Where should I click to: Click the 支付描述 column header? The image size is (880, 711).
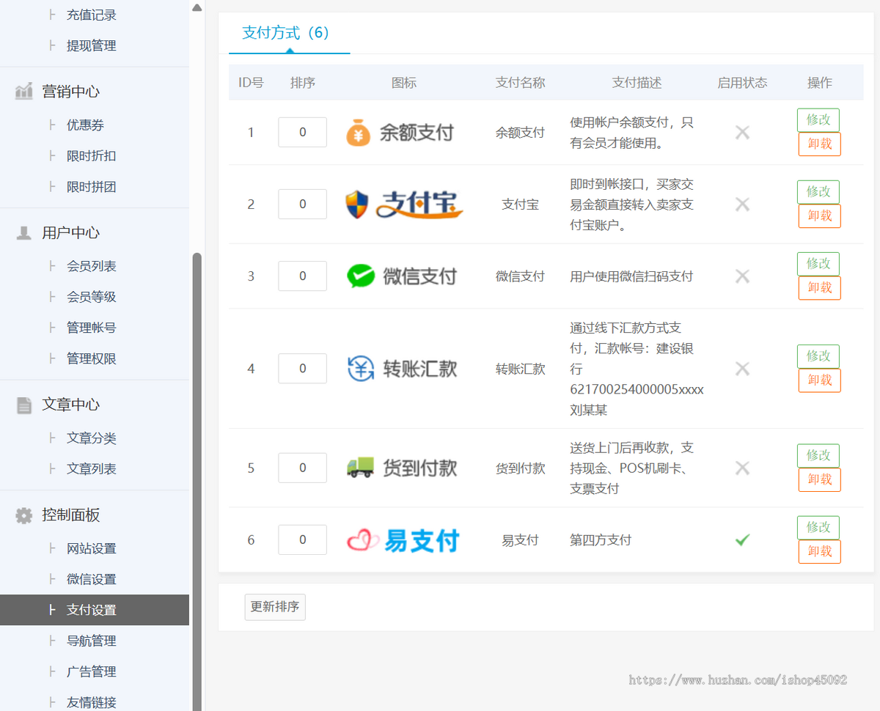tap(637, 83)
